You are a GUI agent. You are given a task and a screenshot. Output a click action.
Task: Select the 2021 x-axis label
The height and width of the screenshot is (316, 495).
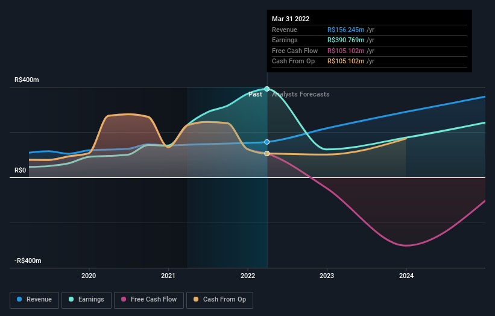[x=168, y=276]
